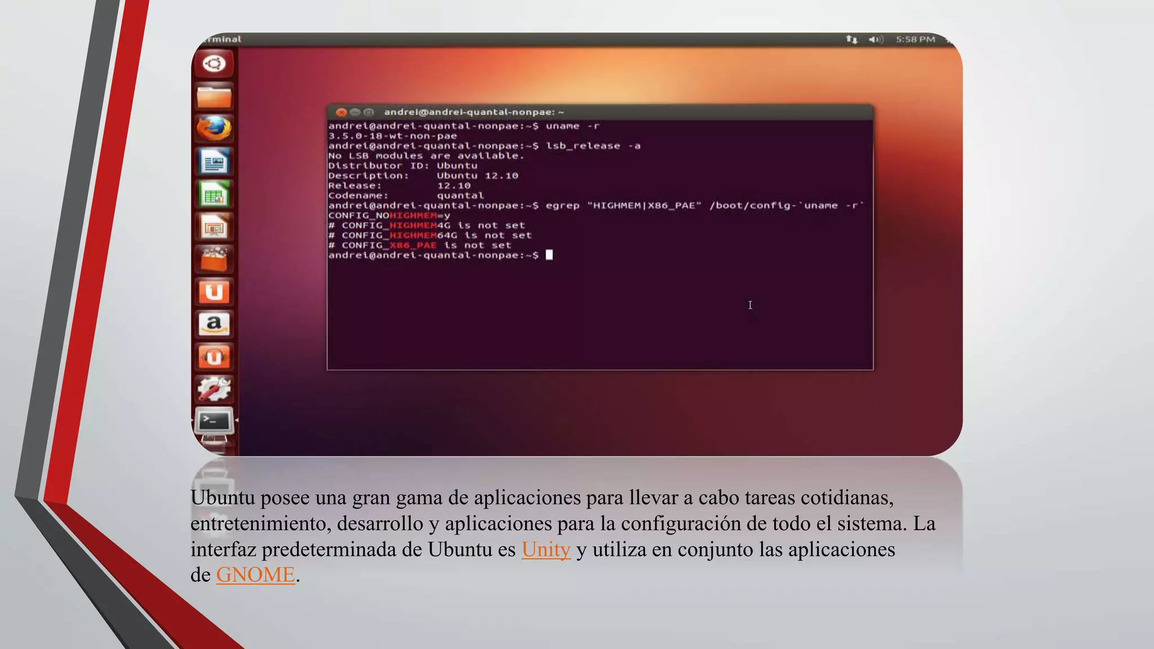The height and width of the screenshot is (649, 1154).
Task: Open the Files folder icon in launcher
Action: tap(214, 96)
